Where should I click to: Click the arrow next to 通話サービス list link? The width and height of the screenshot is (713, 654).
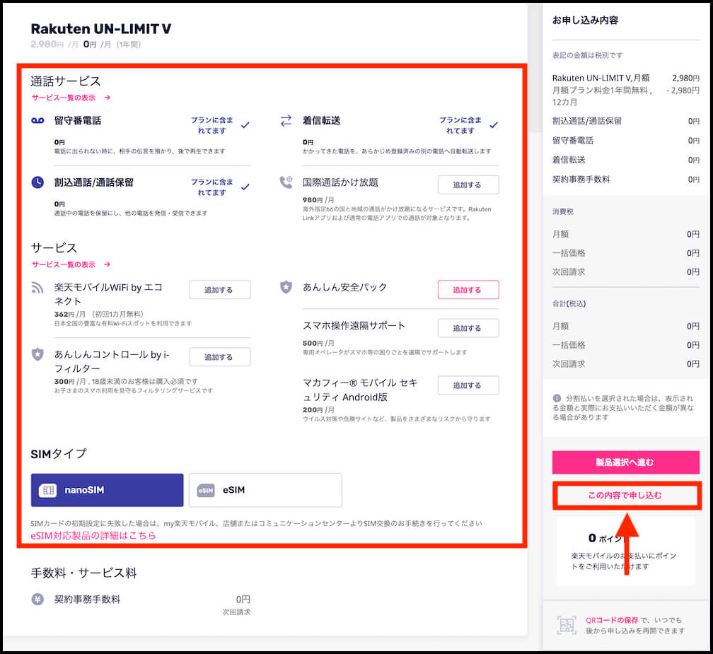[x=107, y=98]
